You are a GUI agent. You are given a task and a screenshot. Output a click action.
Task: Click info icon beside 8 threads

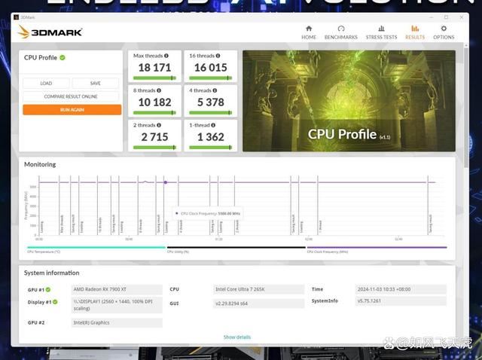click(159, 90)
